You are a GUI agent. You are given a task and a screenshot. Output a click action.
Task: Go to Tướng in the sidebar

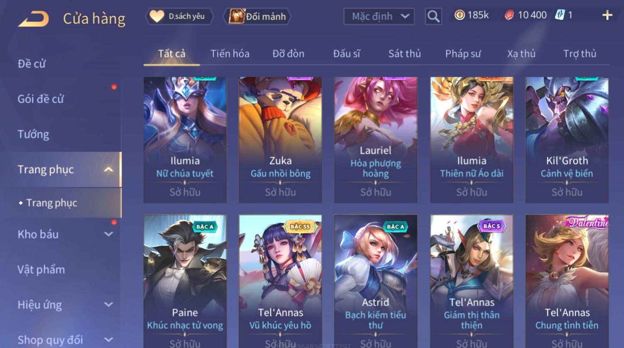33,134
